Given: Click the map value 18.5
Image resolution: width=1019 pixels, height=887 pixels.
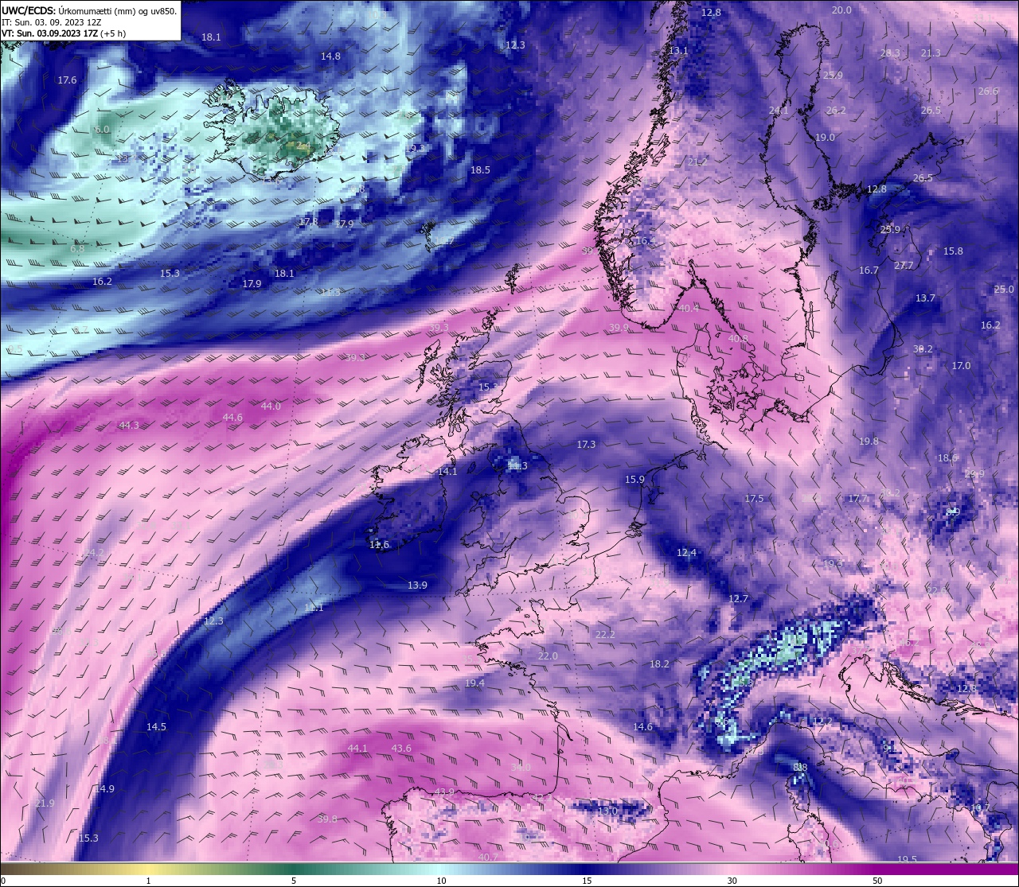Looking at the screenshot, I should (480, 170).
